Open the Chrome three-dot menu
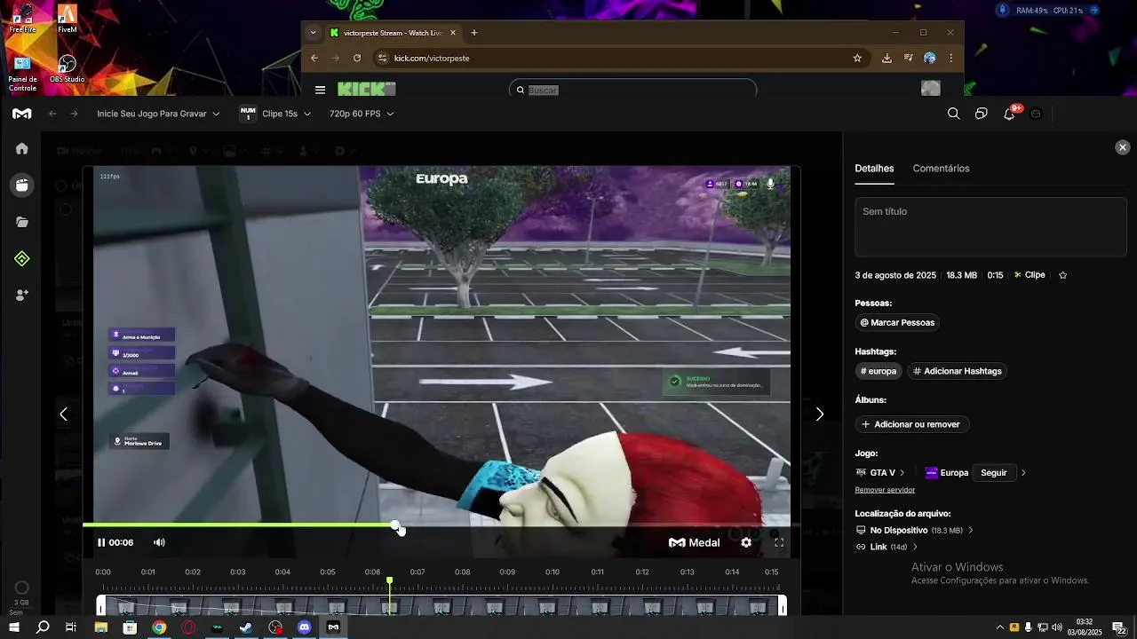Viewport: 1137px width, 639px height. tap(950, 58)
